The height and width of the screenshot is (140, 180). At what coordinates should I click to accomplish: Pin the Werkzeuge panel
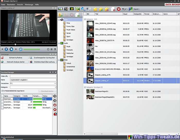[53, 54]
